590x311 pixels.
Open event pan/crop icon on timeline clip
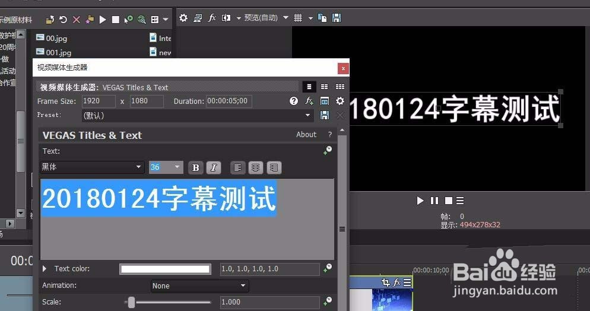point(385,282)
